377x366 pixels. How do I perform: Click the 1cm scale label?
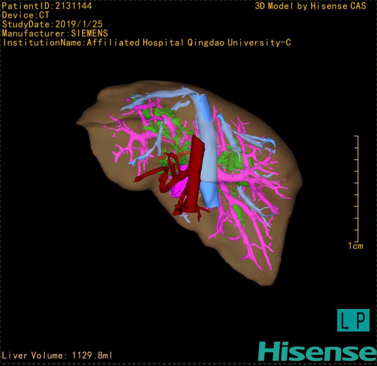click(x=355, y=246)
